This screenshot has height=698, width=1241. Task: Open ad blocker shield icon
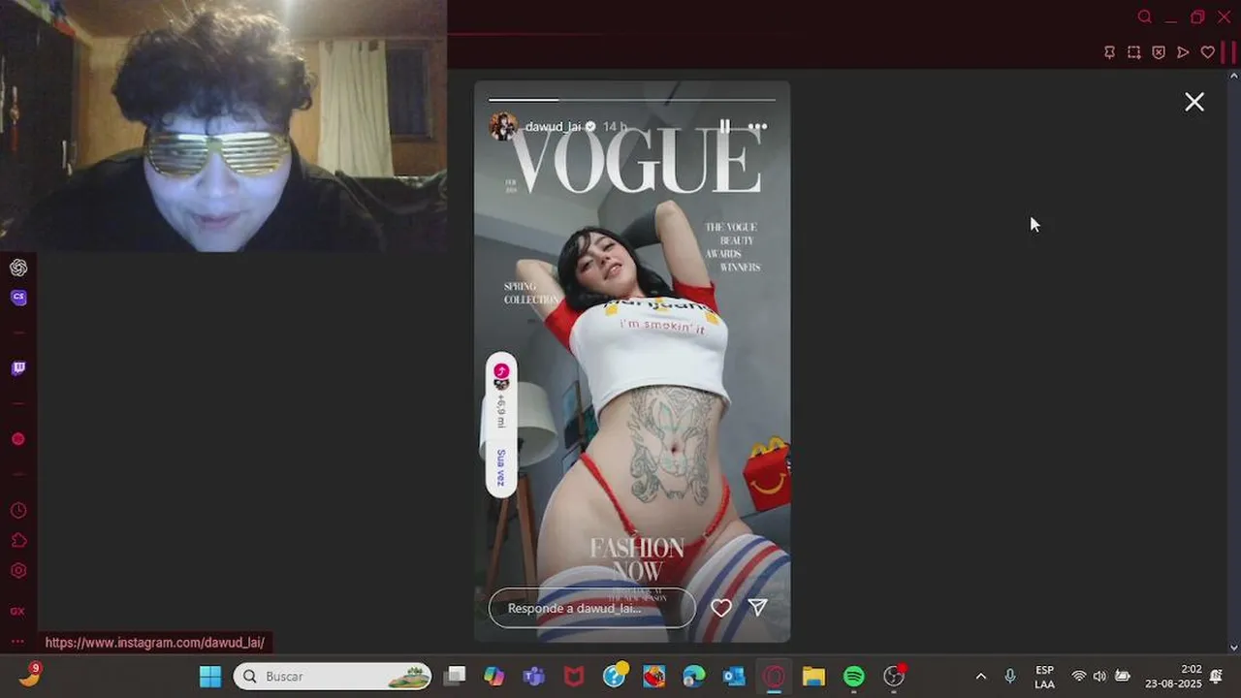(x=1159, y=52)
